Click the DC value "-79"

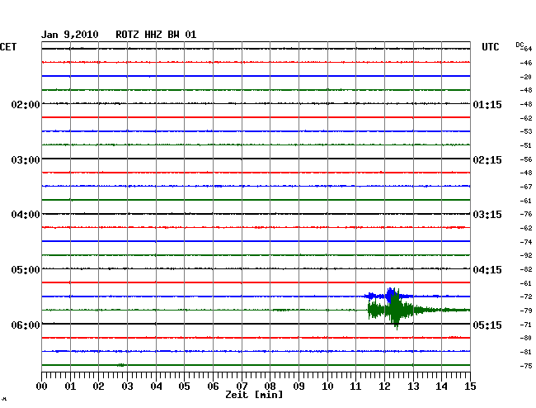tap(526, 311)
